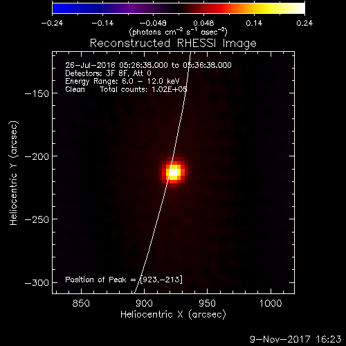The width and height of the screenshot is (346, 346).
Task: Click the Position of Peak coordinates text
Action: tap(124, 280)
